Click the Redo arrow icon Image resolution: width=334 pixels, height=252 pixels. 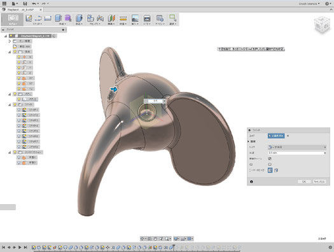tap(44, 4)
